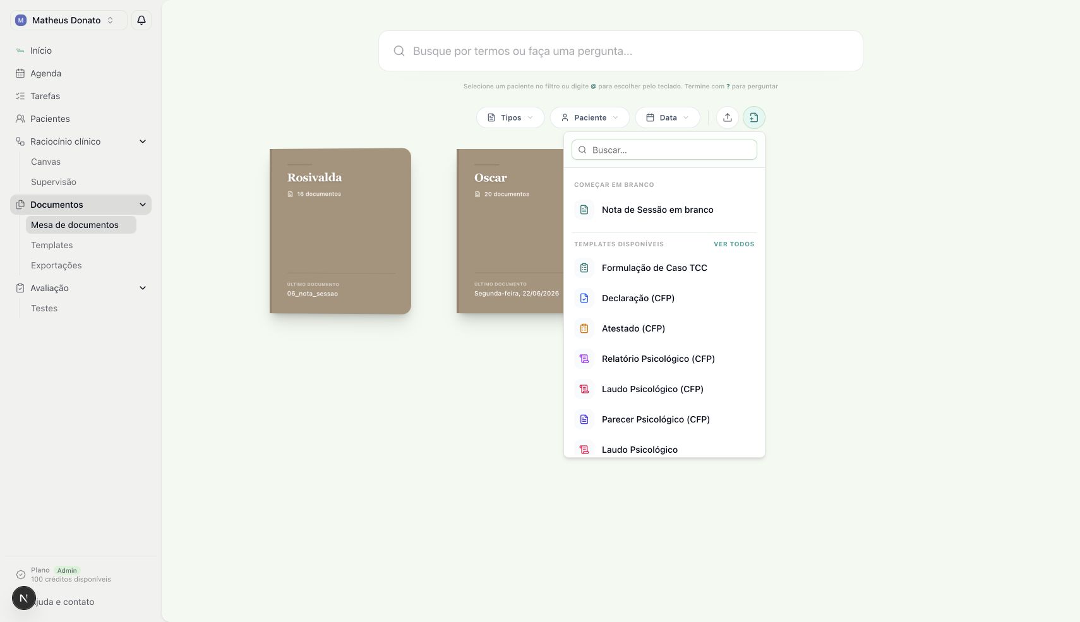This screenshot has width=1080, height=622.
Task: Click the Relatório Psicológico purple icon
Action: pos(584,359)
